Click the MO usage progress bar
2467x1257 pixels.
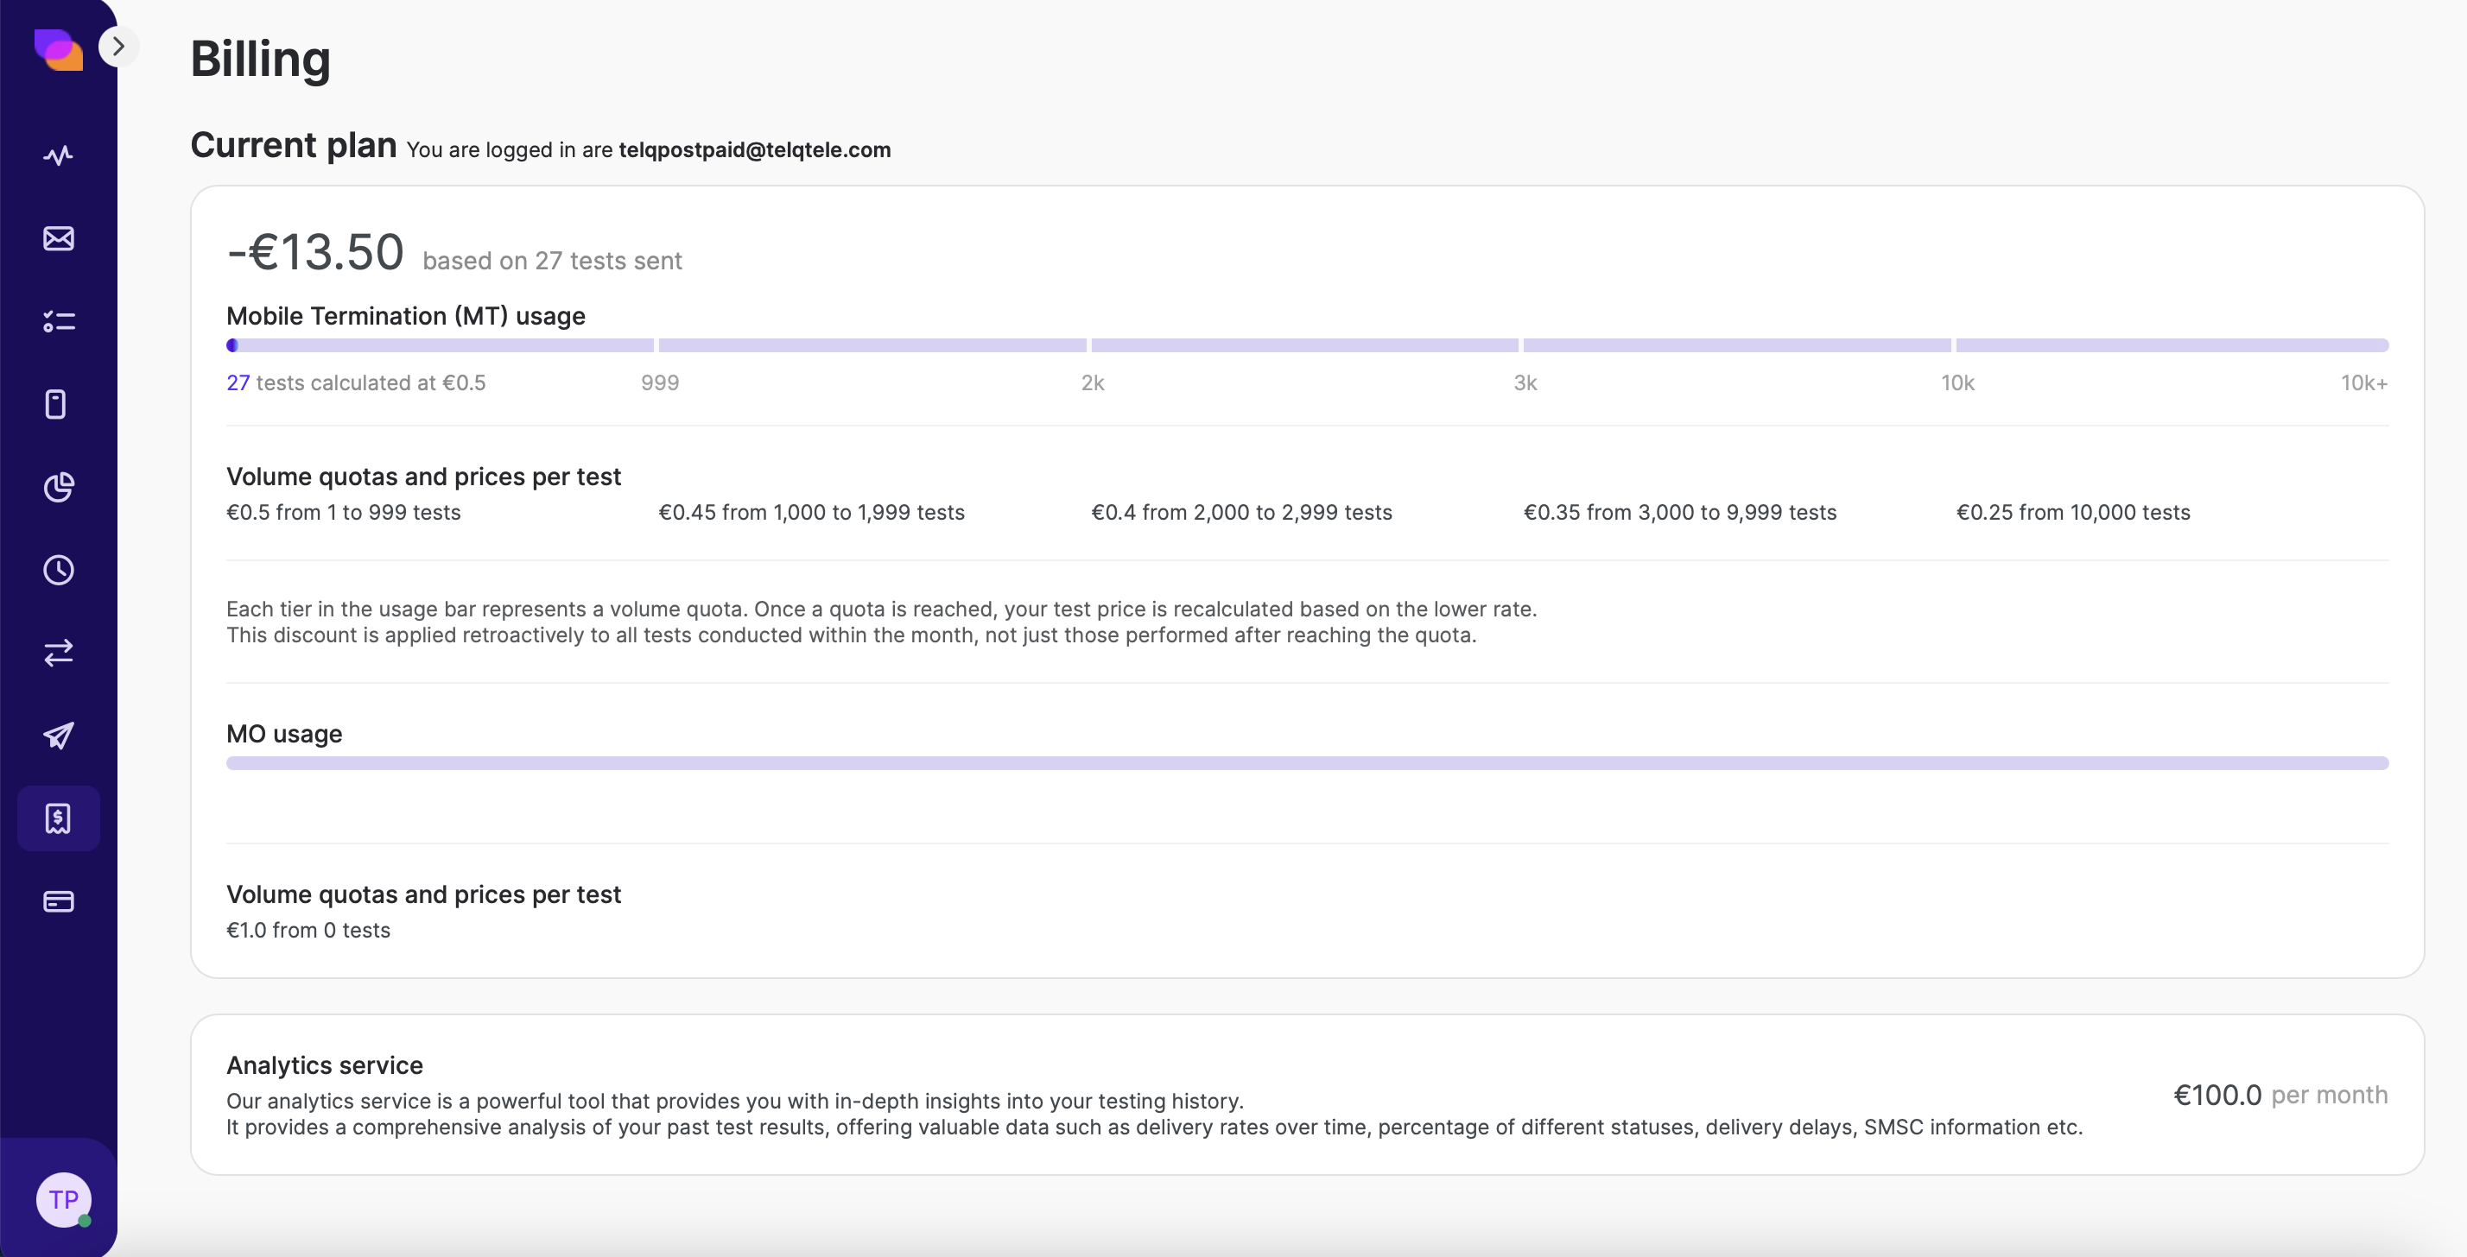pos(1307,763)
